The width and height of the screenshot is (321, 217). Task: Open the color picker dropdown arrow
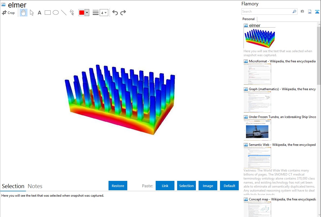(x=87, y=13)
